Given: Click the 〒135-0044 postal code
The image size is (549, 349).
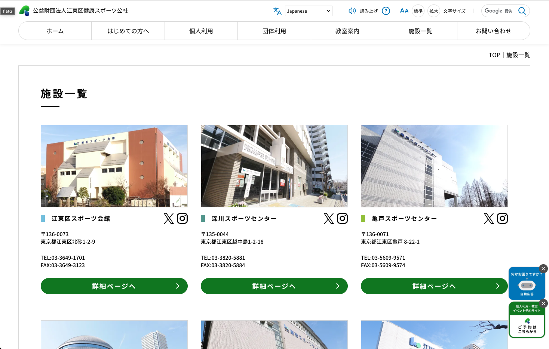Looking at the screenshot, I should click(215, 234).
